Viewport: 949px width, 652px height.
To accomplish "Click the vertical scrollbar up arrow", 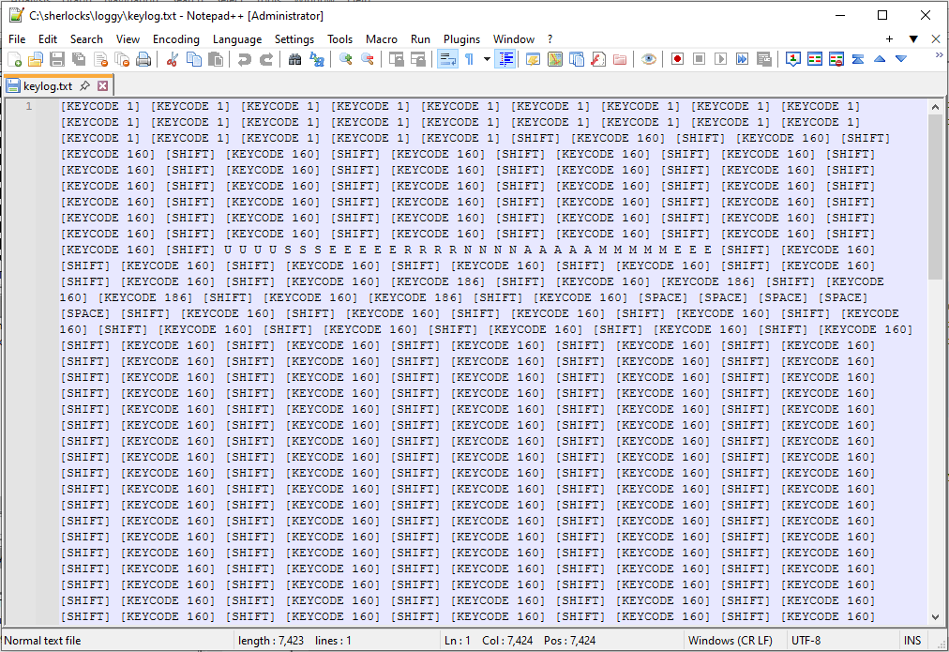I will [935, 107].
